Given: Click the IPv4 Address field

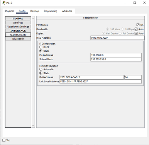Looking at the screenshot, I should coord(116,55).
